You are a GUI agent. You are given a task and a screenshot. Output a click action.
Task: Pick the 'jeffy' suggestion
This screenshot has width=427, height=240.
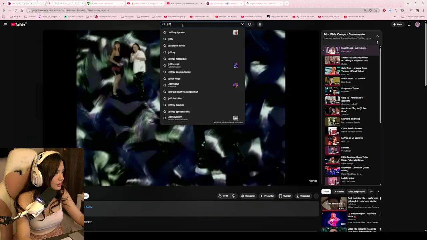202,39
